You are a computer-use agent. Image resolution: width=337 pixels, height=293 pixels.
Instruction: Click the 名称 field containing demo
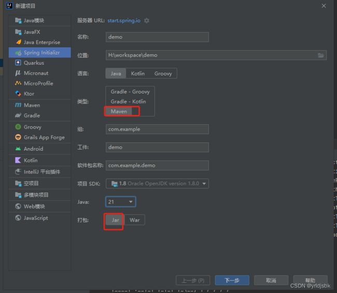157,37
